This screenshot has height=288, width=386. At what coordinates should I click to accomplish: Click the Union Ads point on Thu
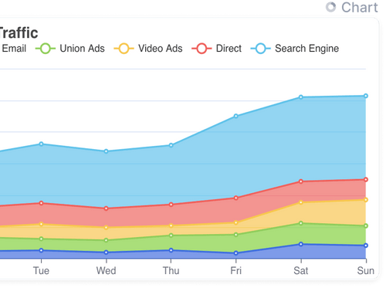pyautogui.click(x=171, y=235)
